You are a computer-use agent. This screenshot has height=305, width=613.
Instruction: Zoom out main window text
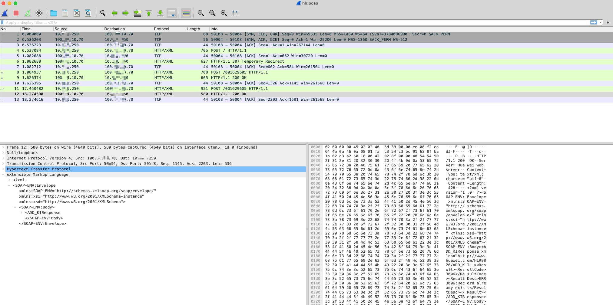point(212,13)
